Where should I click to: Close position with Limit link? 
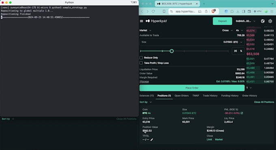209,139
